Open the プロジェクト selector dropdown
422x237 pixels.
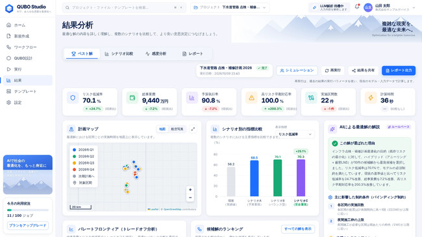tap(230, 8)
